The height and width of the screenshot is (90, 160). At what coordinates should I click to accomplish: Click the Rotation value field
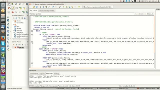[x=130, y=88]
